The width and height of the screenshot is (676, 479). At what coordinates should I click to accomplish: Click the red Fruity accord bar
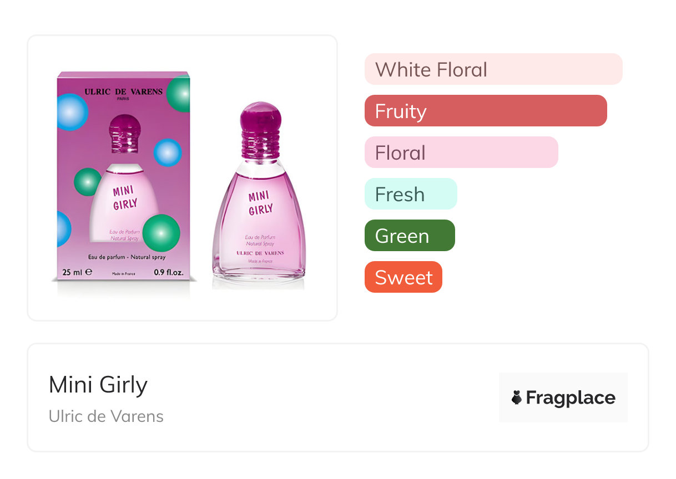pyautogui.click(x=485, y=111)
